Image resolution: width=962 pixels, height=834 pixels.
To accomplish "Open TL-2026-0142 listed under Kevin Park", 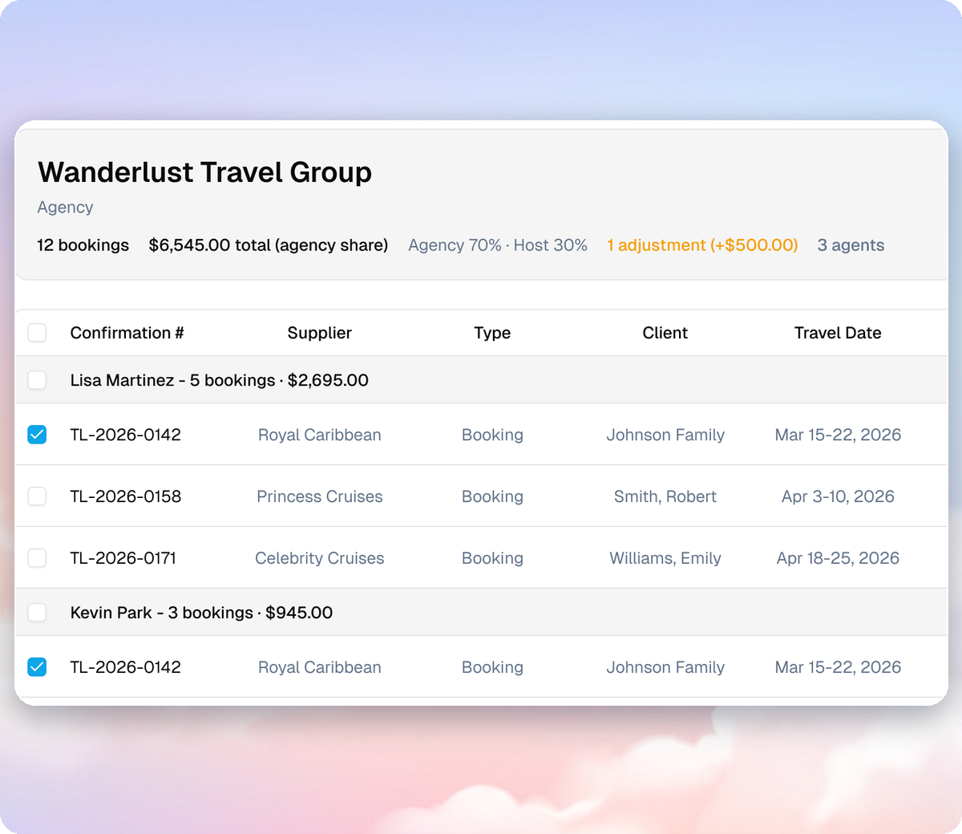I will [x=126, y=667].
